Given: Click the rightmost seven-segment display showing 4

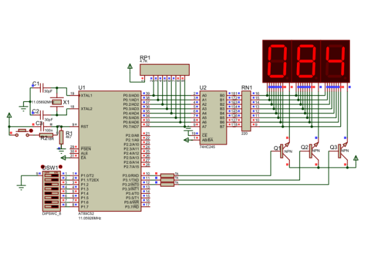Looking at the screenshot, I should [x=335, y=61].
